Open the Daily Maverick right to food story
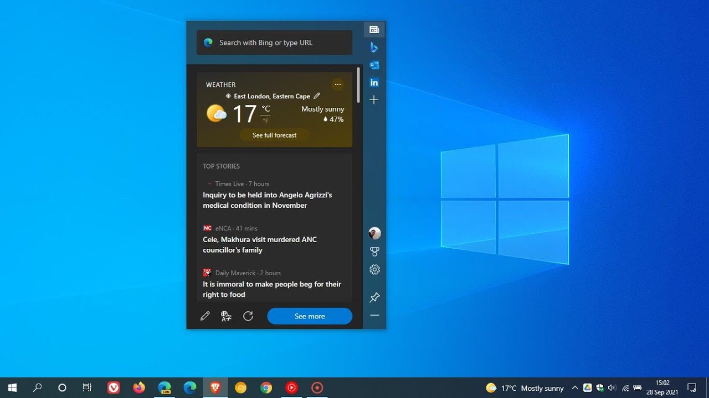The height and width of the screenshot is (398, 709). coord(272,289)
